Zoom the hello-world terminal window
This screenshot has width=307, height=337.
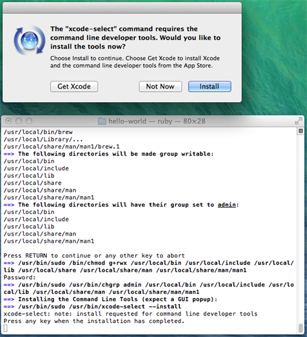[29, 121]
